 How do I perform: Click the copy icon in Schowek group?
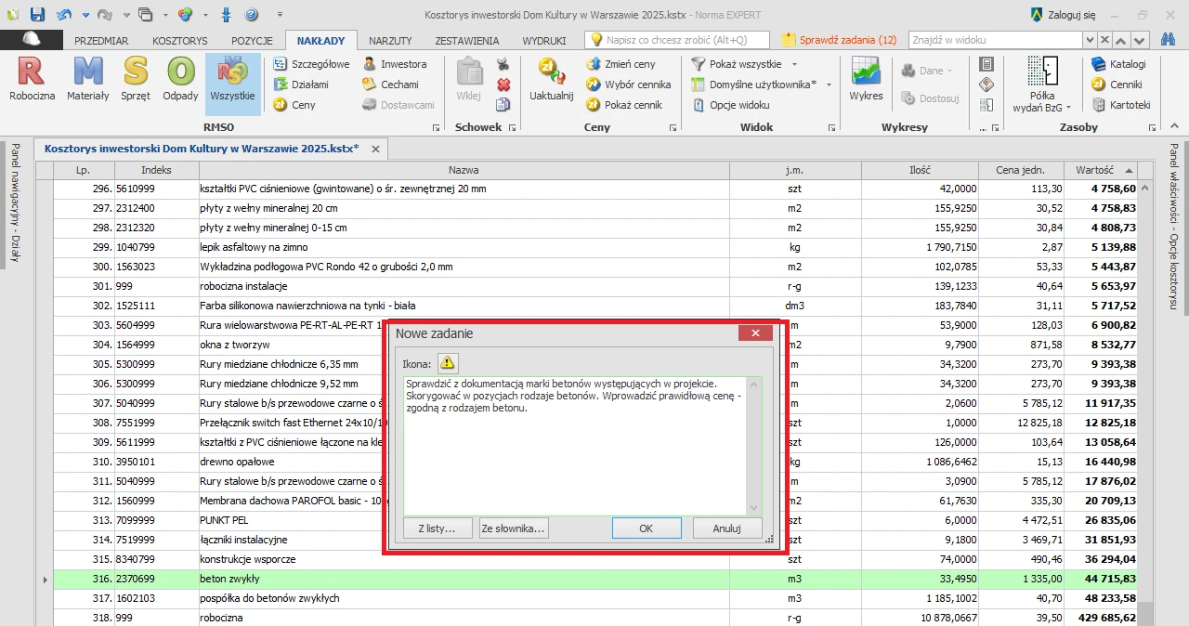503,105
